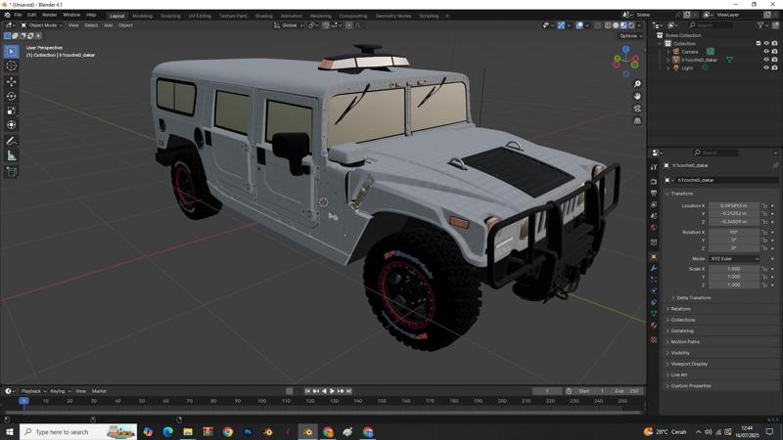Uncheck Collection exclude checkbox
This screenshot has height=440, width=783.
[x=759, y=43]
